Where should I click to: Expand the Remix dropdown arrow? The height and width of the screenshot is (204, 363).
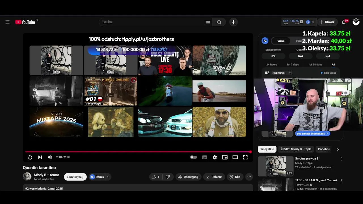click(108, 177)
